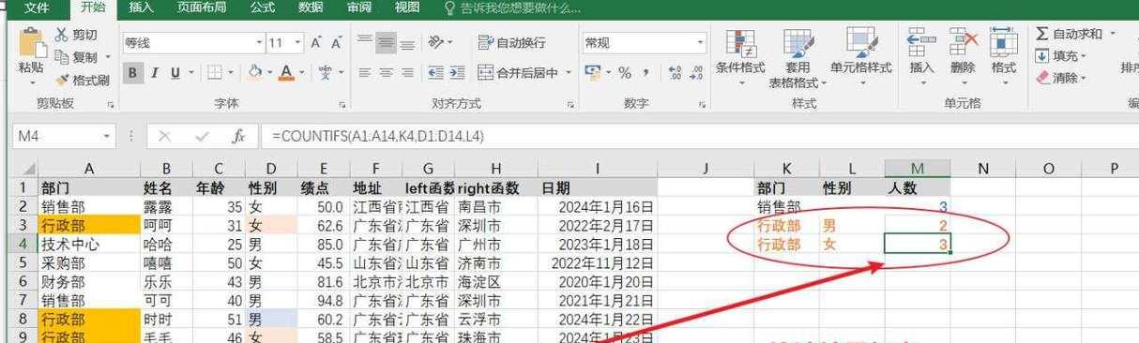Toggle Underline formatting
This screenshot has width=1139, height=343.
pyautogui.click(x=174, y=72)
